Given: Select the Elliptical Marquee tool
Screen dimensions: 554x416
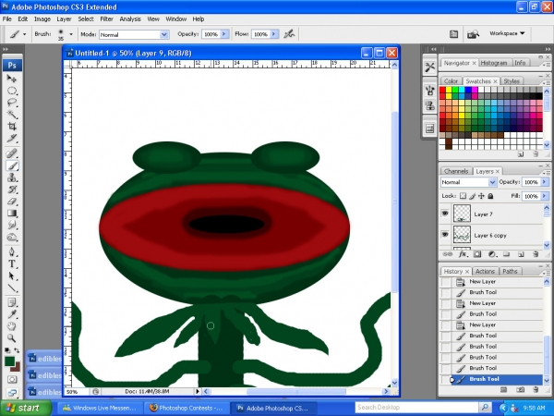Looking at the screenshot, I should click(x=12, y=91).
